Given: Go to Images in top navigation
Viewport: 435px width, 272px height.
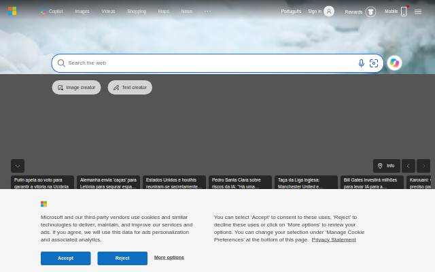Looking at the screenshot, I should coord(82,12).
